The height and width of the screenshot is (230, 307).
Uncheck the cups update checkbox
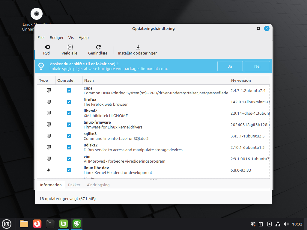(x=69, y=90)
